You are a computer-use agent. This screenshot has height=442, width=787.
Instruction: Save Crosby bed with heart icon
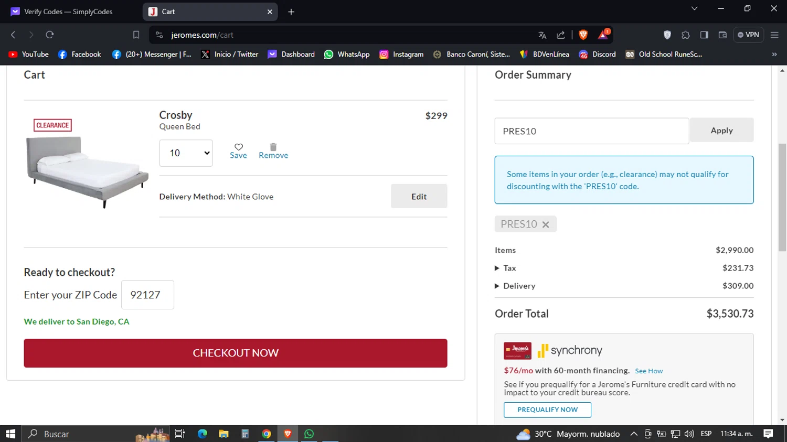coord(238,151)
